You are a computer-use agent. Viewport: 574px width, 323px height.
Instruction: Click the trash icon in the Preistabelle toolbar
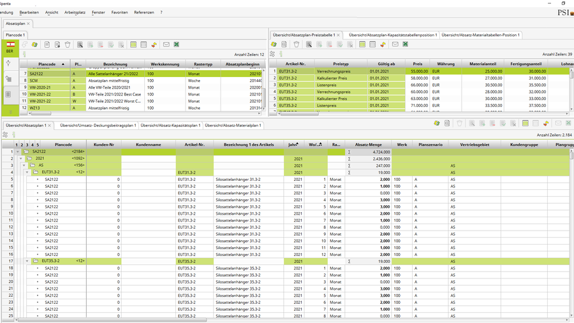click(297, 44)
